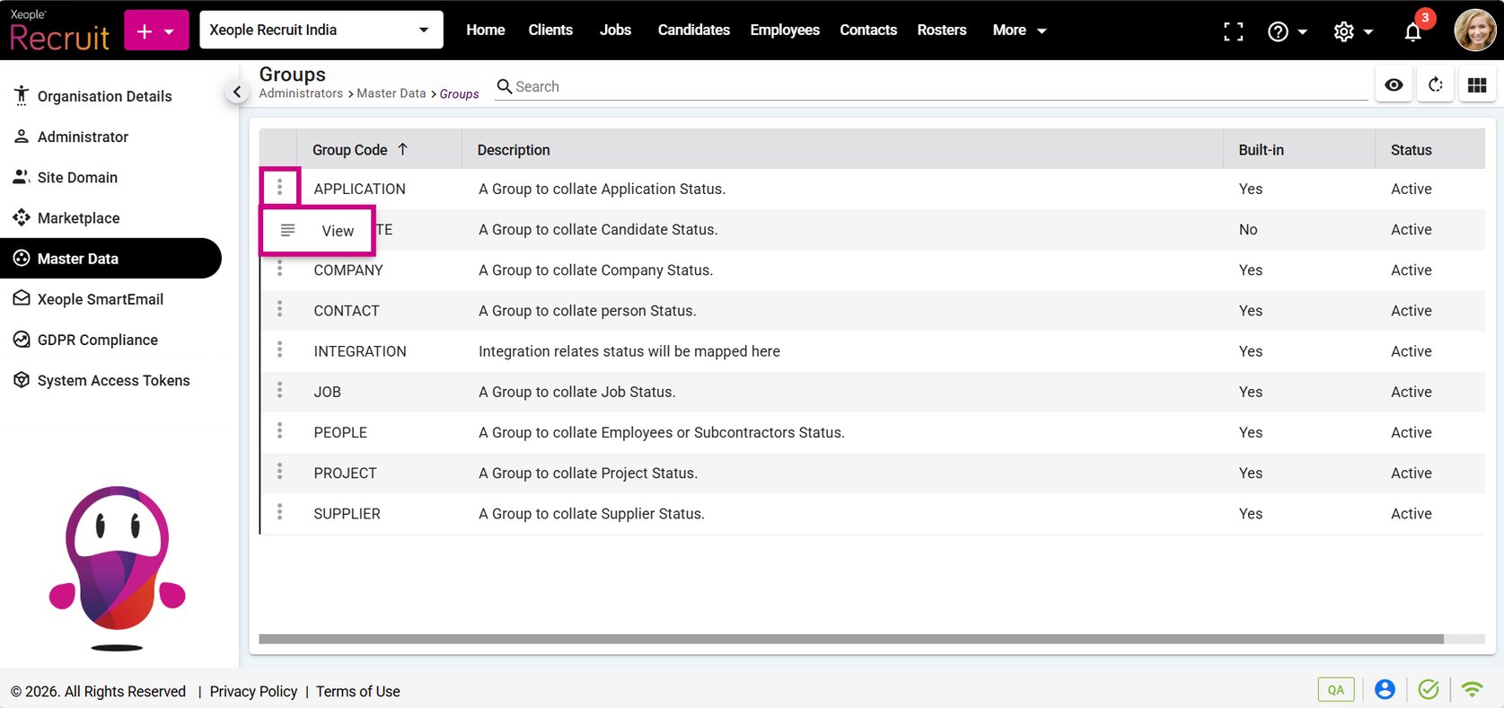Click the Master Data breadcrumb link
Image resolution: width=1504 pixels, height=708 pixels.
tap(391, 93)
